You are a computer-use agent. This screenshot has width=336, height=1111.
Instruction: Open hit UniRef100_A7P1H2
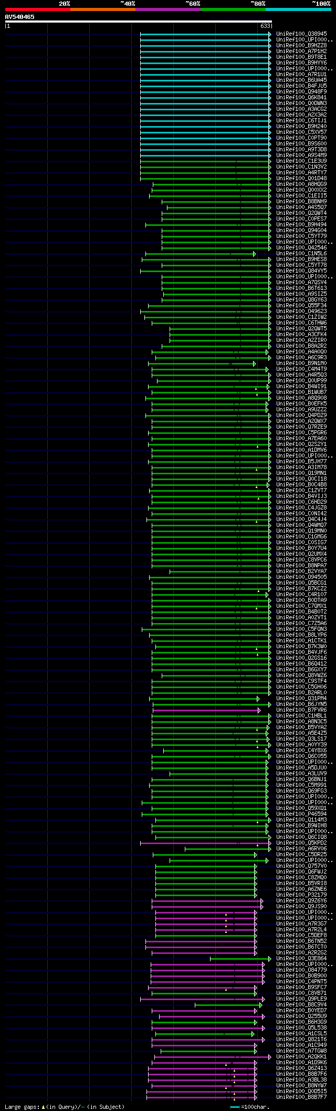pos(301,51)
